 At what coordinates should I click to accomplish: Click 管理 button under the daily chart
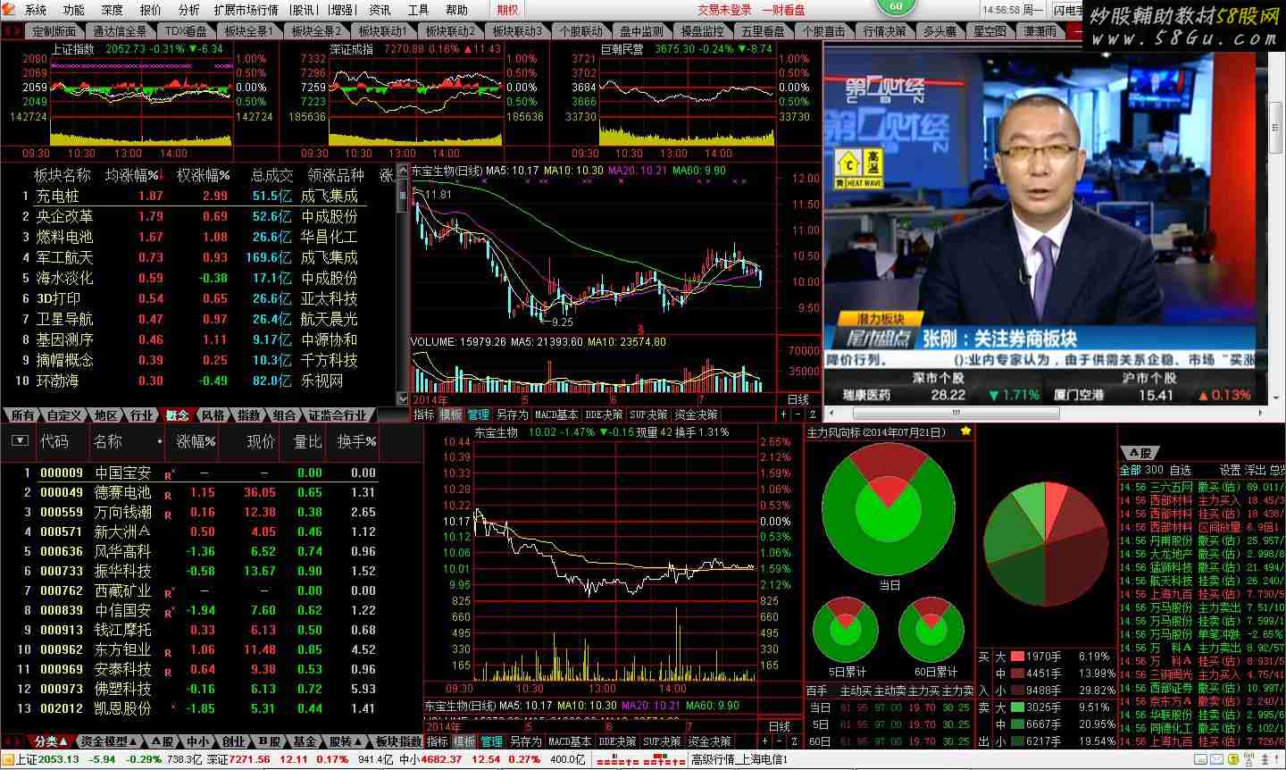tap(479, 414)
